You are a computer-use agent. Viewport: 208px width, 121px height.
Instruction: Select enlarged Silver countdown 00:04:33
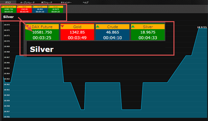point(148,38)
